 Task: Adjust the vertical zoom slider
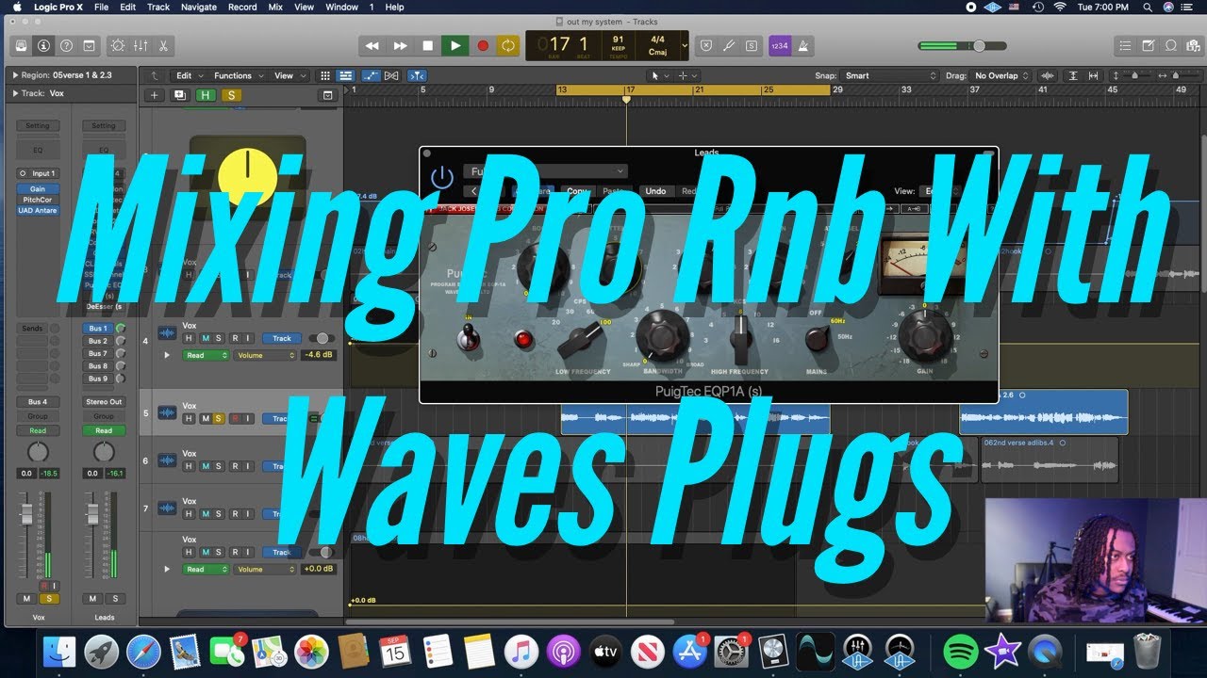pos(1134,75)
